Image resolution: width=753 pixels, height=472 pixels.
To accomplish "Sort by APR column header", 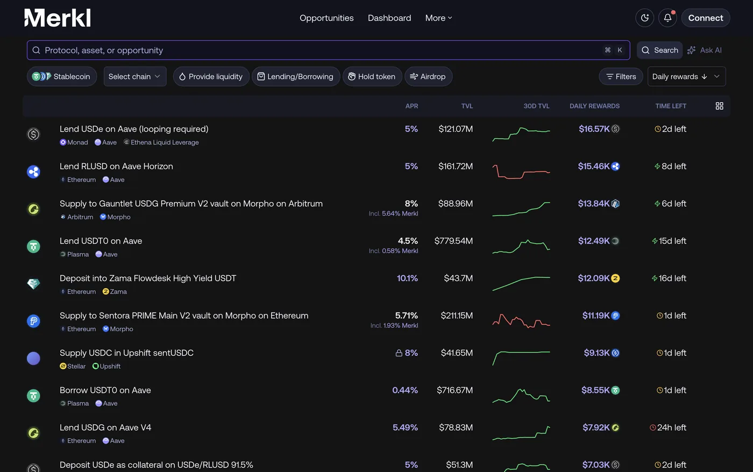I will pyautogui.click(x=411, y=106).
